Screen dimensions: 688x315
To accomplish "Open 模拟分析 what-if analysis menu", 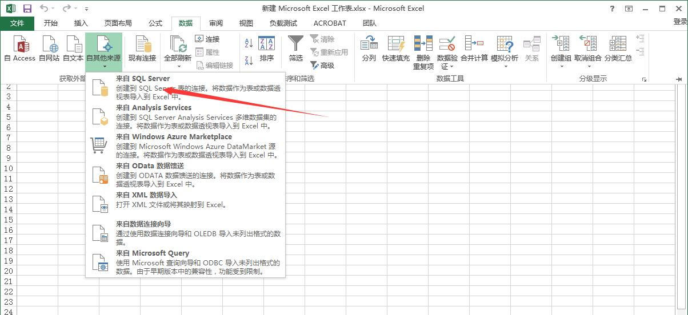I will 505,52.
